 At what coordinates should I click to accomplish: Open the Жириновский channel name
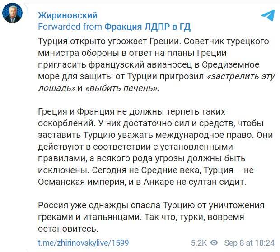pos(68,16)
